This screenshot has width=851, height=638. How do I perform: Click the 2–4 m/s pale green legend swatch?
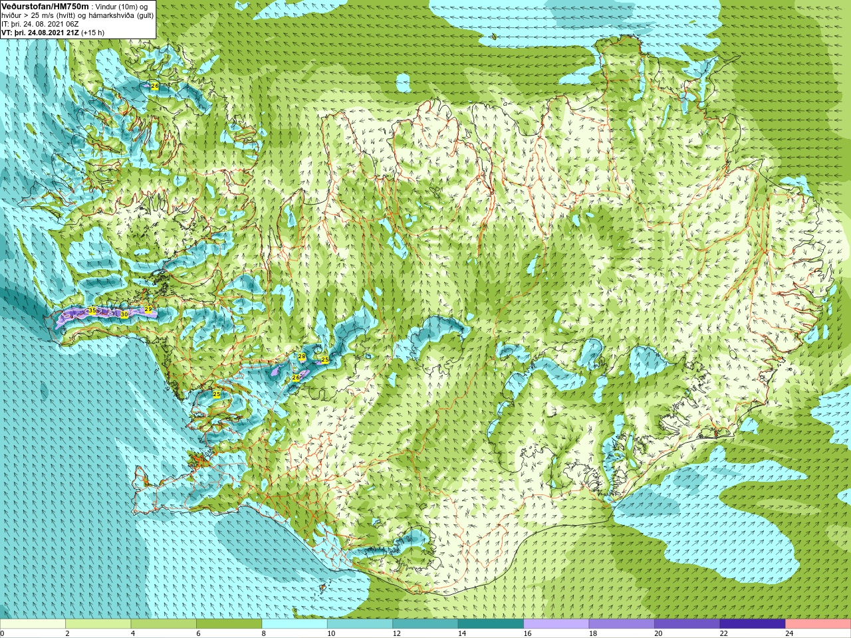[98, 624]
